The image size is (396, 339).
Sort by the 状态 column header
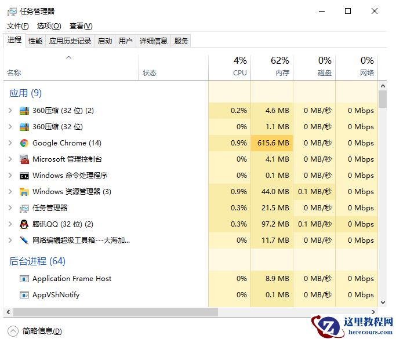click(173, 68)
